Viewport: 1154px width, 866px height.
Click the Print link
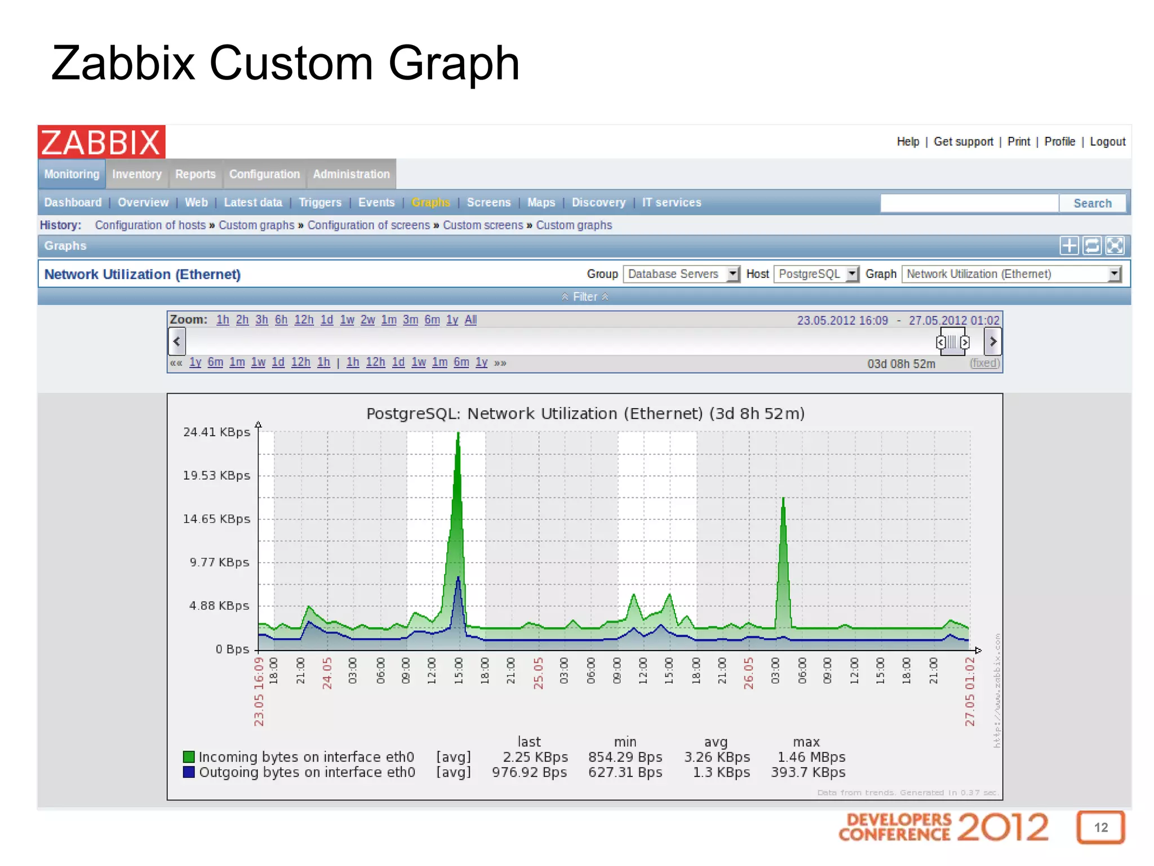coord(1019,142)
